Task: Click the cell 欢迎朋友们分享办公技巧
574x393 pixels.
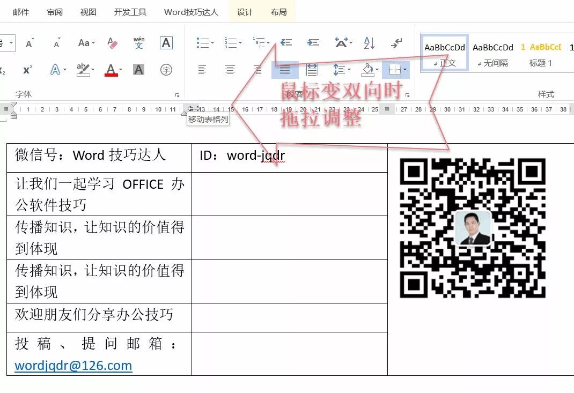Action: coord(99,317)
